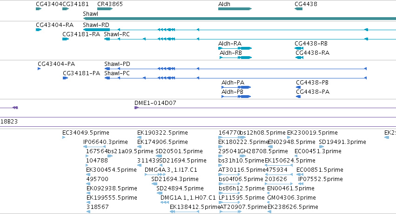Viewport: 396px width, 214px height.
Task: Click the 495700 feature label
Action: (x=97, y=180)
